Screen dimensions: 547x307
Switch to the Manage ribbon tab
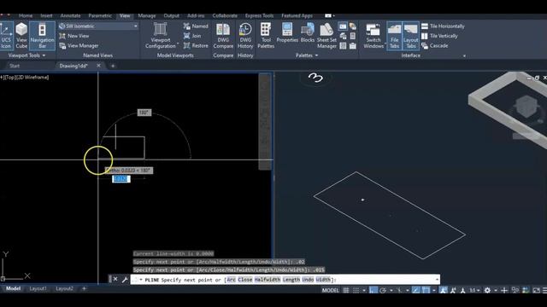point(147,15)
